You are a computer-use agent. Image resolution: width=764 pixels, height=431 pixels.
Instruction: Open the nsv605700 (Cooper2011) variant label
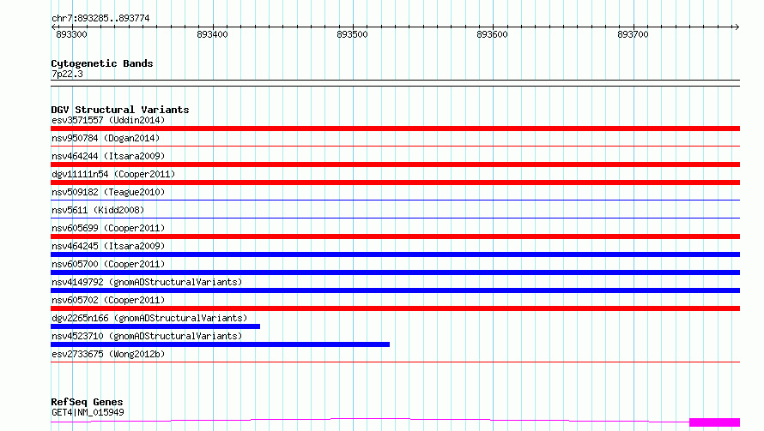click(108, 264)
